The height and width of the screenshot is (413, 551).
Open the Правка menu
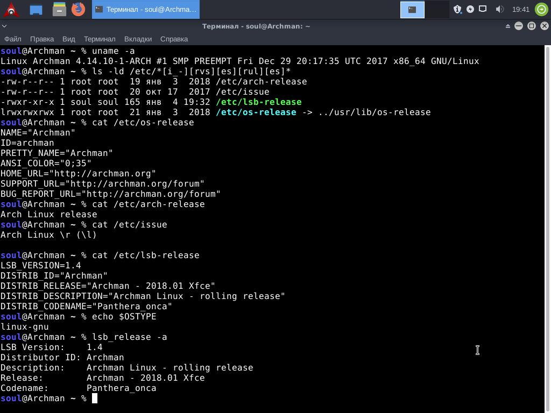(x=42, y=39)
